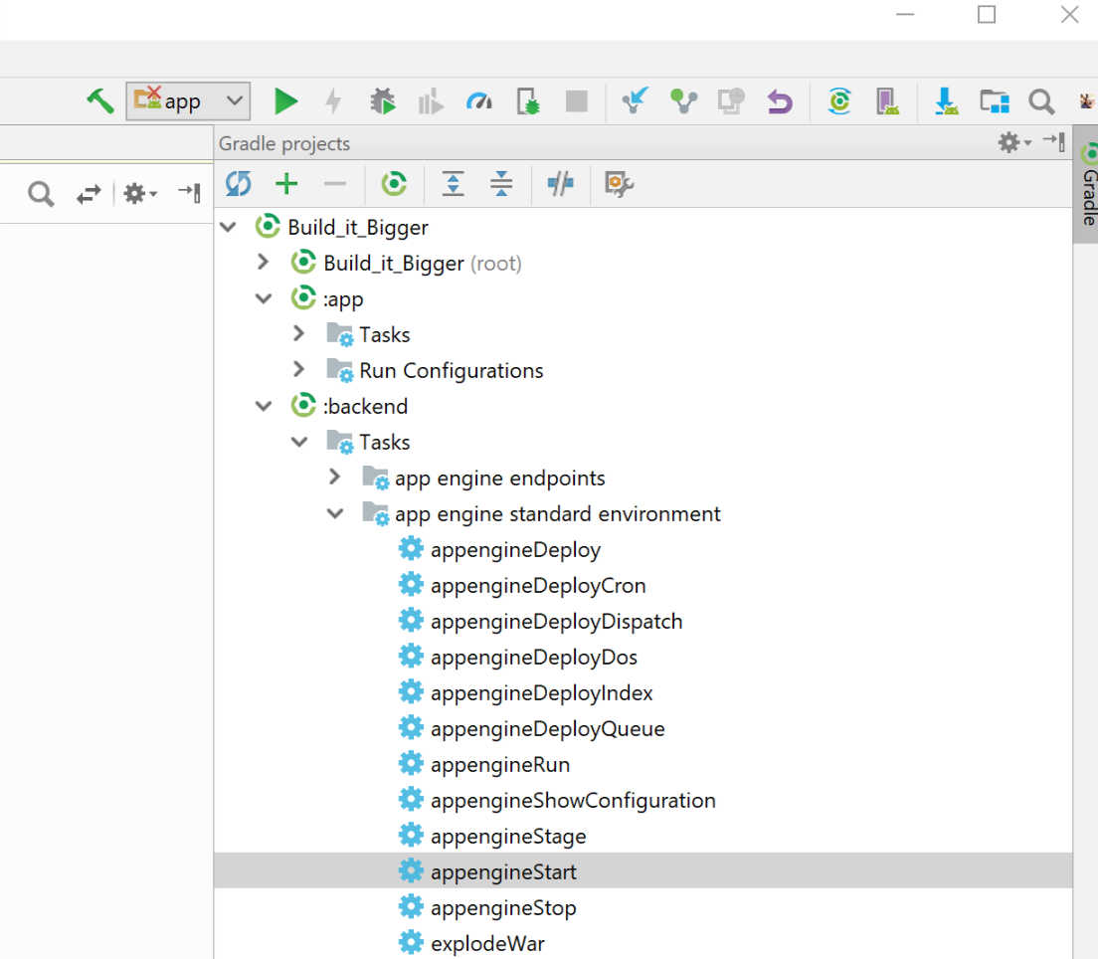Image resolution: width=1098 pixels, height=959 pixels.
Task: Open the Android Profiler icon
Action: (x=478, y=100)
